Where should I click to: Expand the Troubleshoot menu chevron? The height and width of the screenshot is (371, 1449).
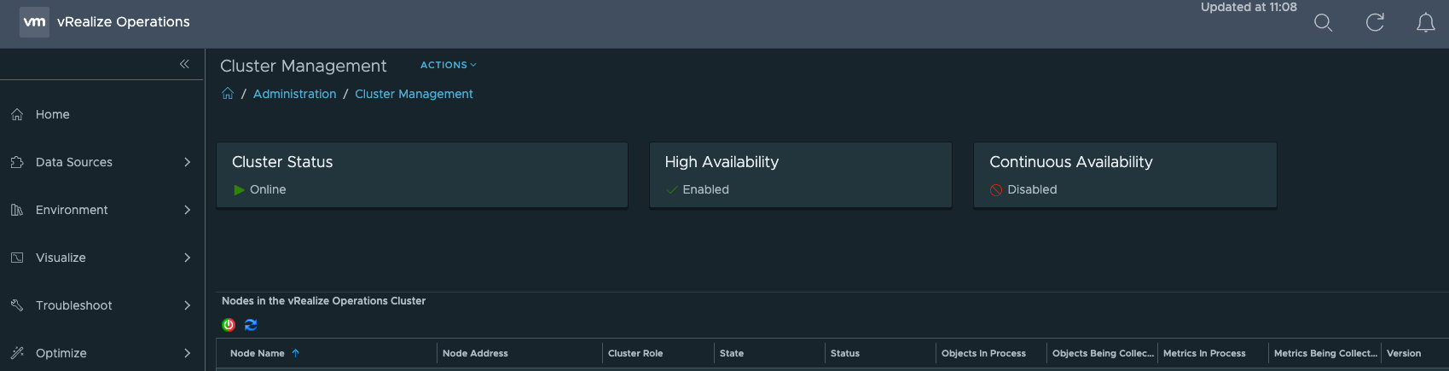188,305
